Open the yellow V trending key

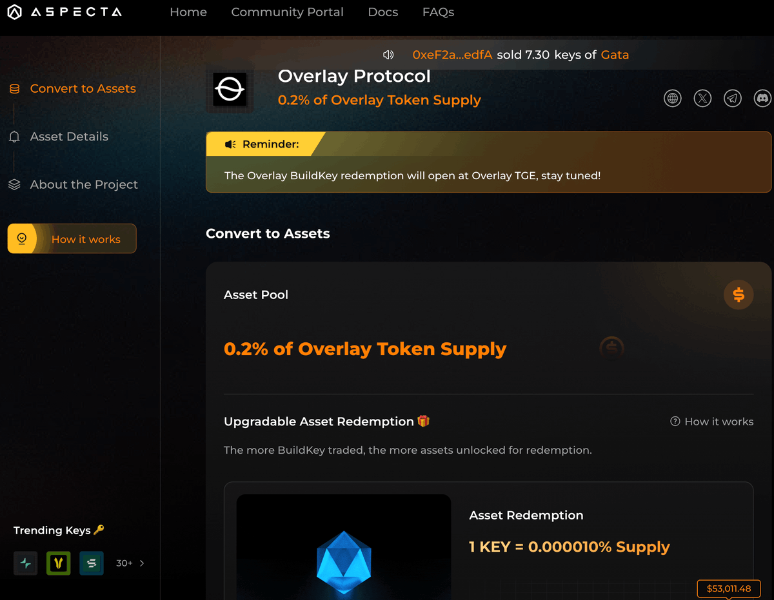point(59,563)
